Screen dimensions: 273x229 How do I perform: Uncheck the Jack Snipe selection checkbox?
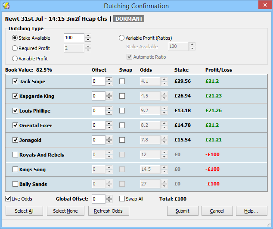(16, 82)
